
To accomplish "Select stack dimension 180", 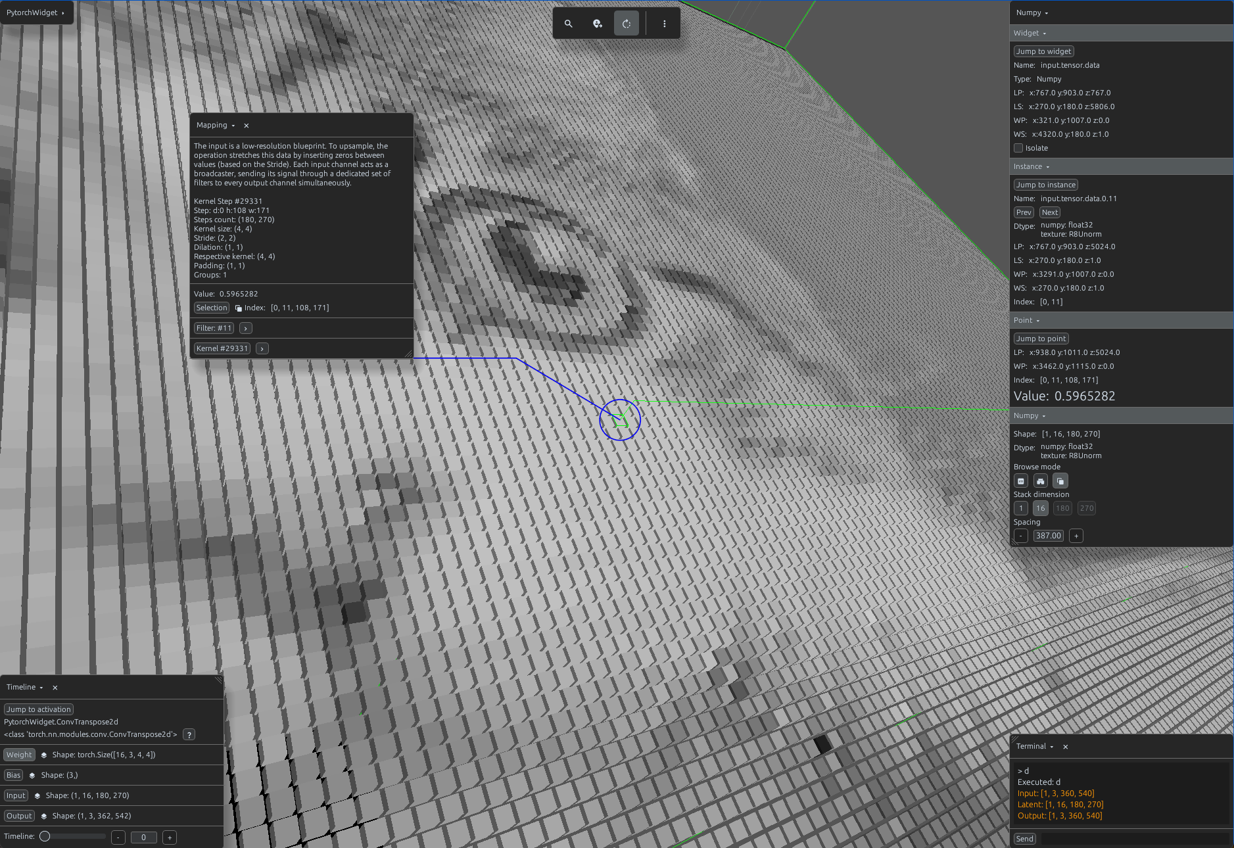I will pos(1062,508).
